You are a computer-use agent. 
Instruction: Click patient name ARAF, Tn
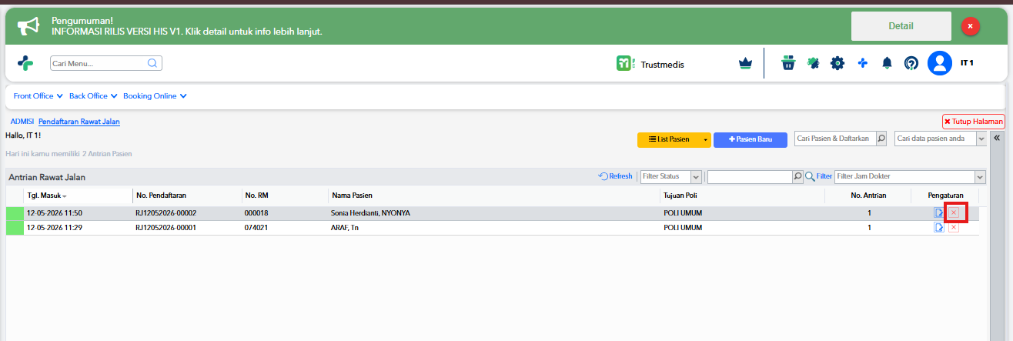pos(346,228)
